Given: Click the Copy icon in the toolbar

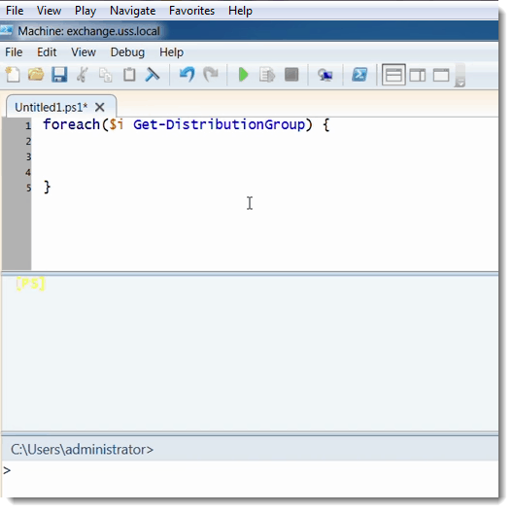Looking at the screenshot, I should [x=106, y=75].
